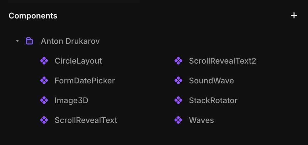Click the Components panel heading
The height and width of the screenshot is (145, 308).
[x=33, y=16]
